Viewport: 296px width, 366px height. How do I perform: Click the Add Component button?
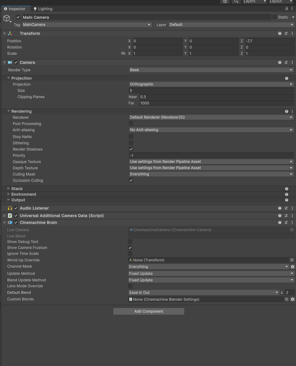point(148,311)
